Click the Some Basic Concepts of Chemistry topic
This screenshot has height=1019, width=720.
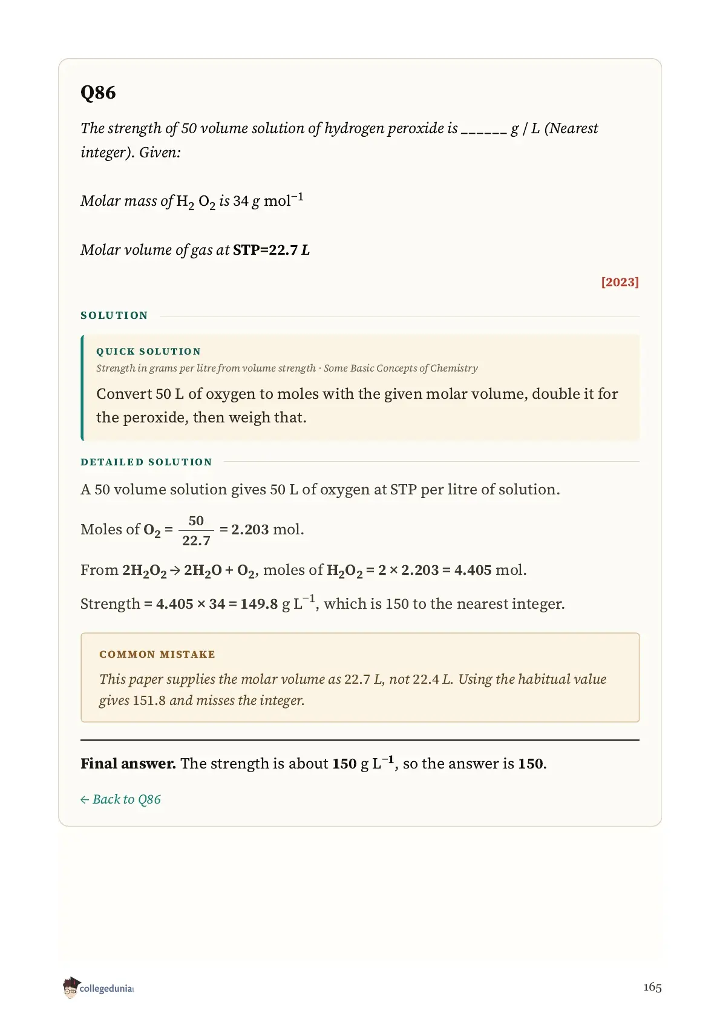click(401, 369)
